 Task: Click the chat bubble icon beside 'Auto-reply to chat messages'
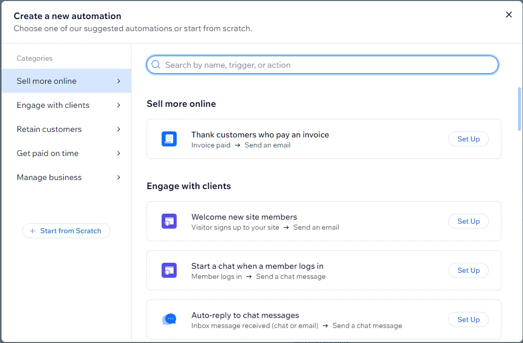coord(169,319)
